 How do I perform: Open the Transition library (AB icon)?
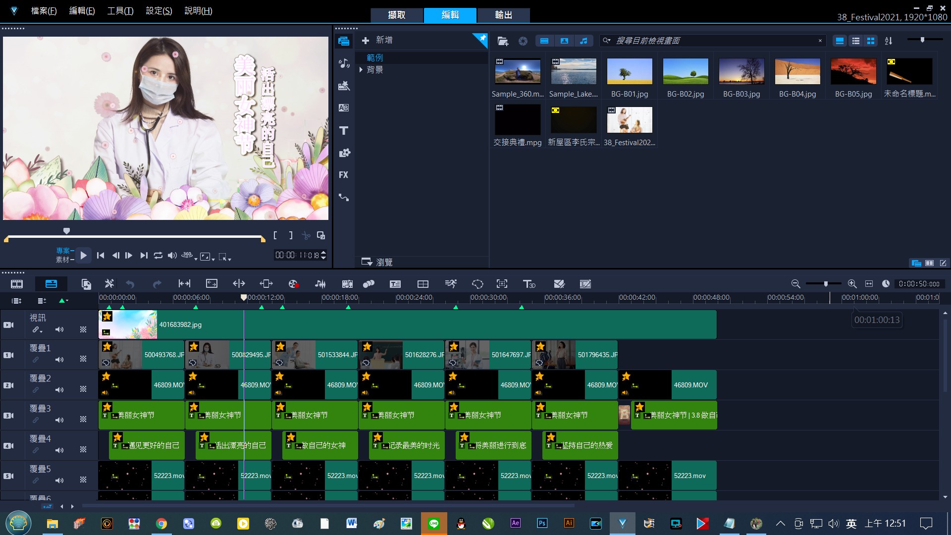pos(344,108)
